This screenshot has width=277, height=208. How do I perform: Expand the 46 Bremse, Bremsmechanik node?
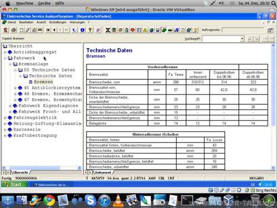16,94
